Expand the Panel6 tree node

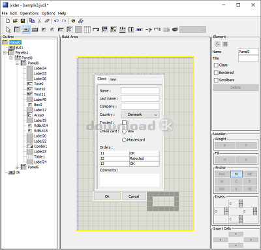[17, 167]
